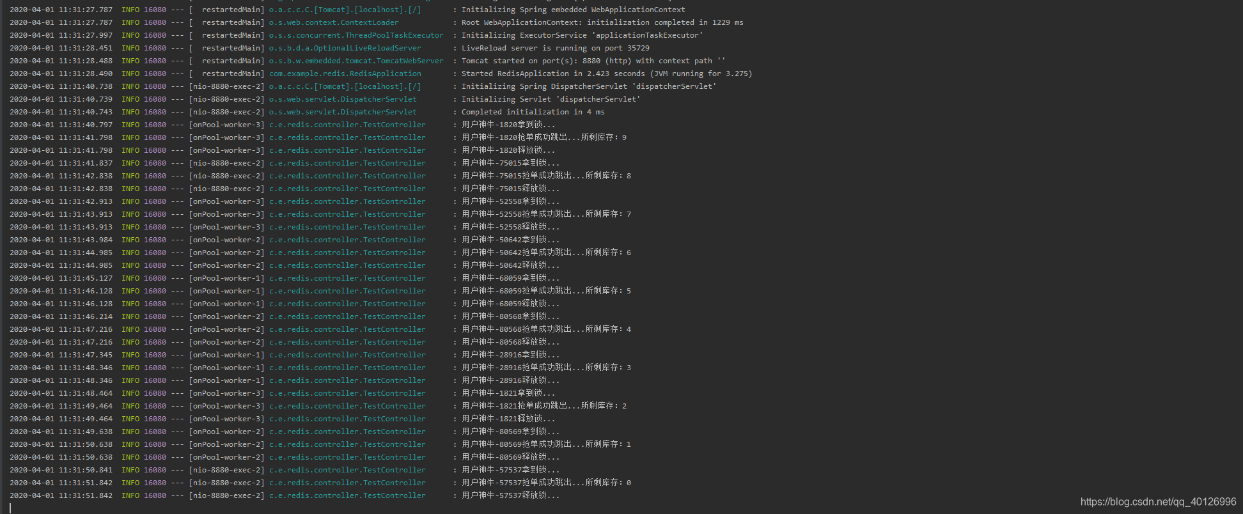Select message 'initialization completed in 1229 ms'

(665, 22)
